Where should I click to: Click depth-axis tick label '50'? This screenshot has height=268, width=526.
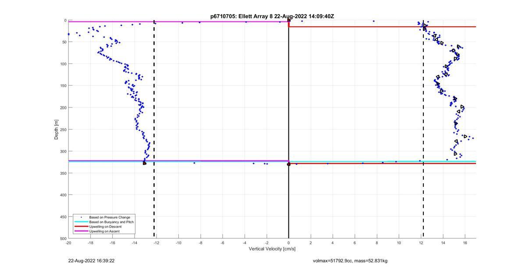pos(64,42)
